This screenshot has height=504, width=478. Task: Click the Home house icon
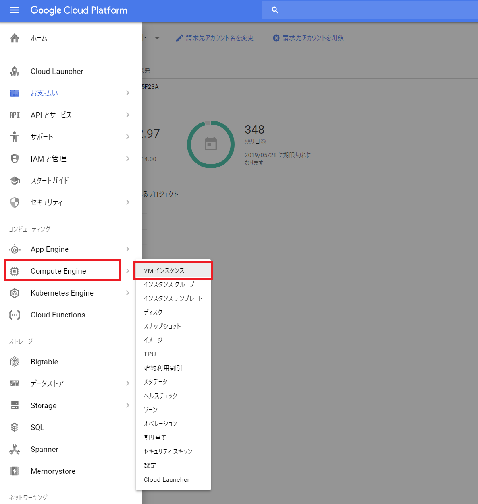pos(15,38)
